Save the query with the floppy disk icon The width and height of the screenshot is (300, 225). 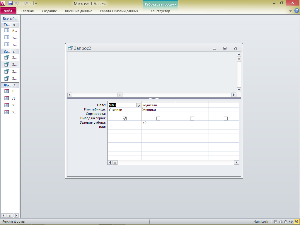(x=10, y=3)
